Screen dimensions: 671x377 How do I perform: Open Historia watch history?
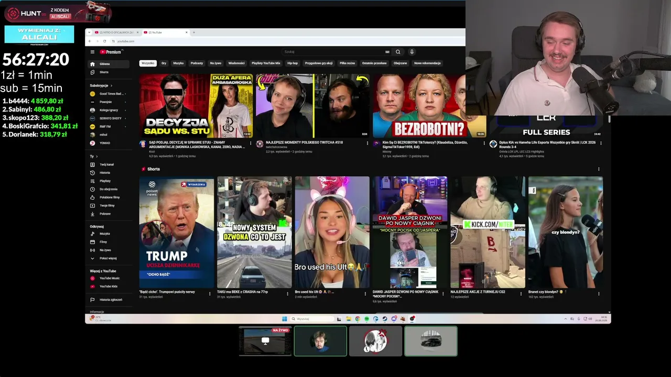[x=107, y=173]
